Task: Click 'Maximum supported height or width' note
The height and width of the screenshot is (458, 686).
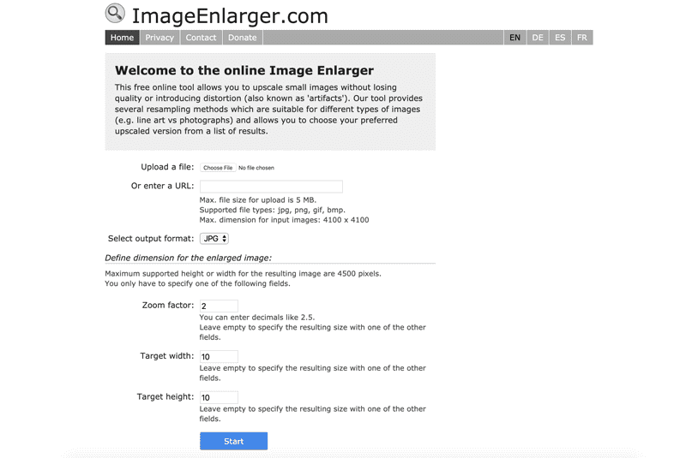Action: tap(243, 274)
